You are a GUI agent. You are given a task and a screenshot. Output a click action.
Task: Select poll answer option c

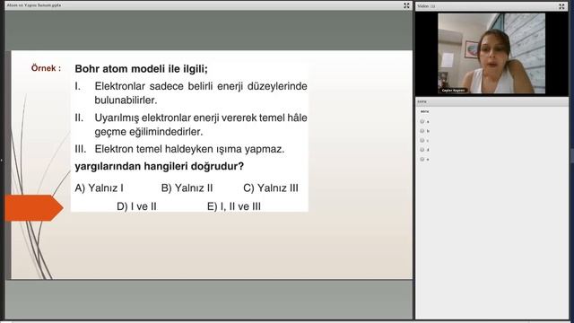422,140
